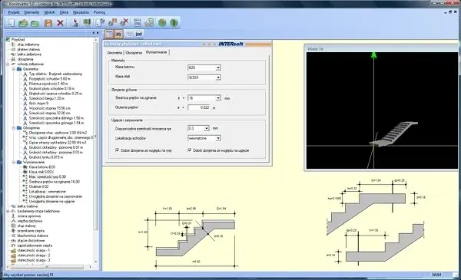This screenshot has width=461, height=280.
Task: Click the green question mark help icon
Action: coord(162,22)
